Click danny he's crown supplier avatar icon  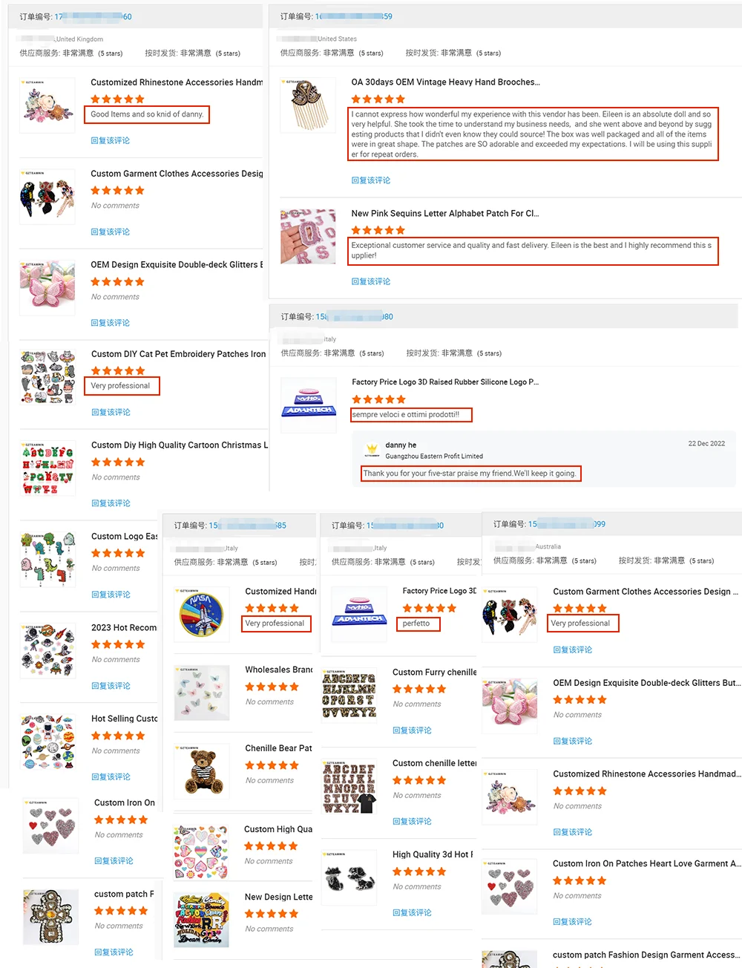372,451
